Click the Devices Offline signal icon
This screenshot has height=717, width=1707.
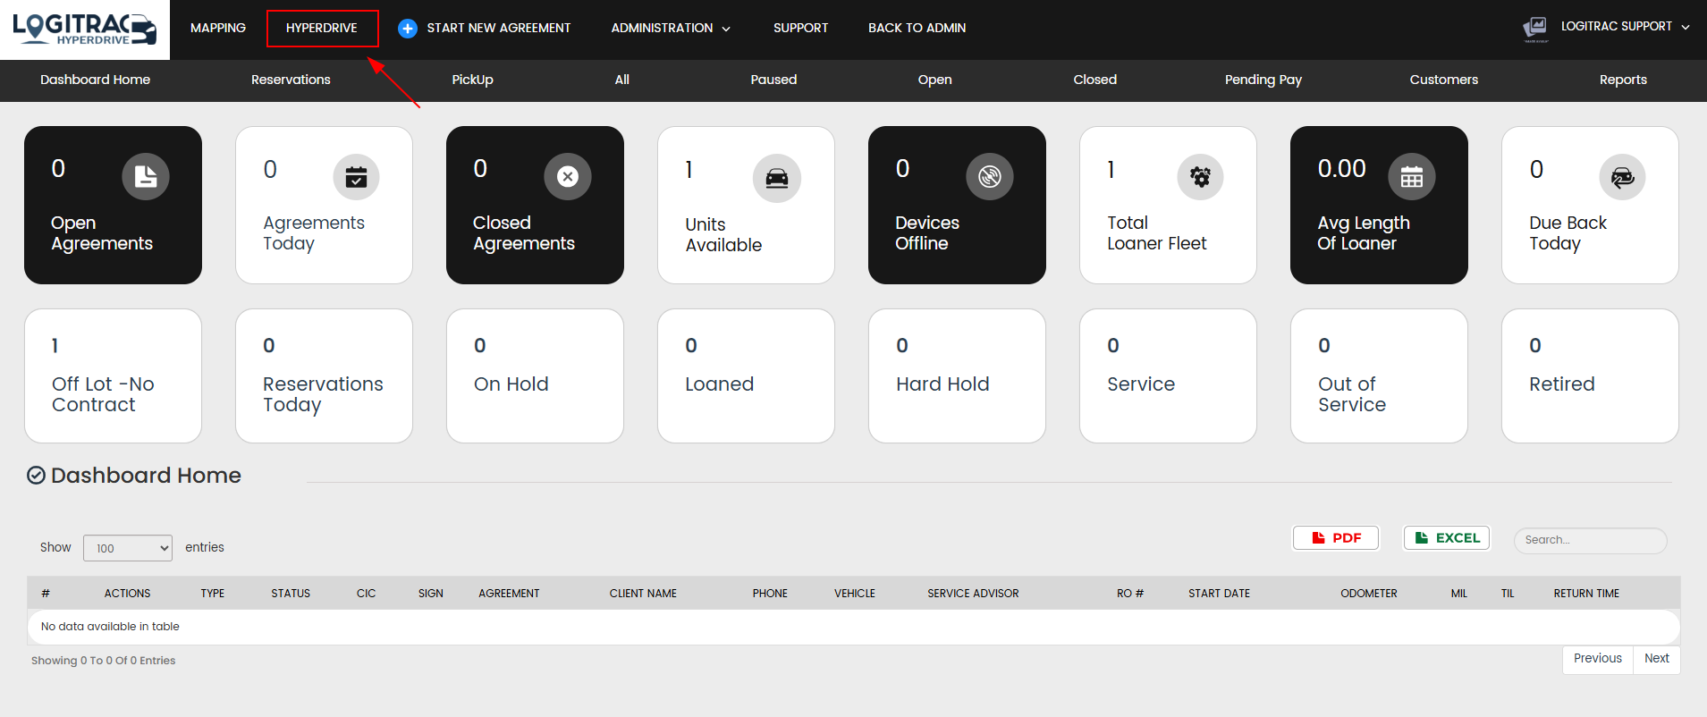[989, 177]
